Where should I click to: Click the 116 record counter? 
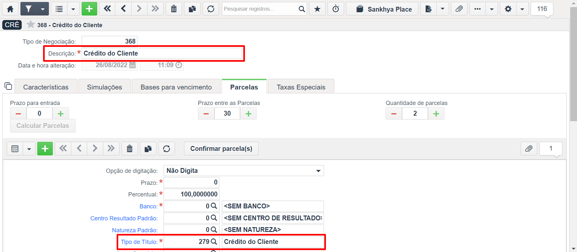[542, 9]
